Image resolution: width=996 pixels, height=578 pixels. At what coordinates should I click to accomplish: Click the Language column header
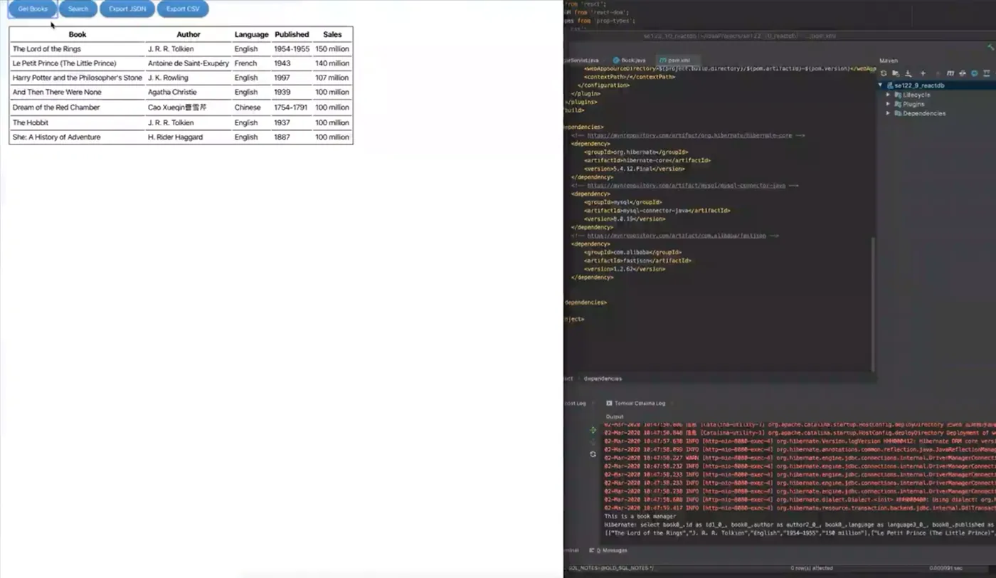point(252,34)
